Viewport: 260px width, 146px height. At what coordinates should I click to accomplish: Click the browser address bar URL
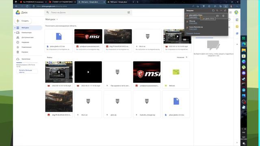pyautogui.click(x=52, y=6)
